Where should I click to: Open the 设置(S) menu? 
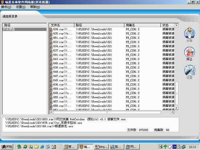tap(21, 7)
